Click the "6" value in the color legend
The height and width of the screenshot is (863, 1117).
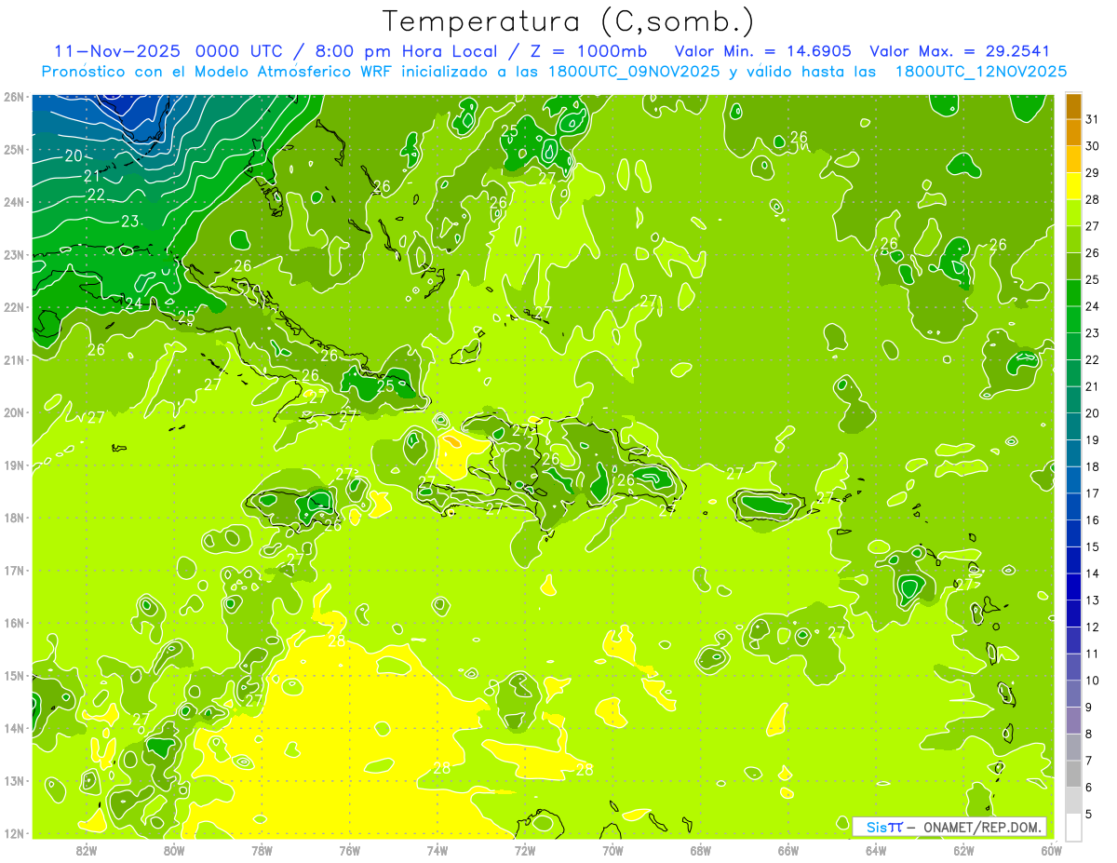point(1089,788)
